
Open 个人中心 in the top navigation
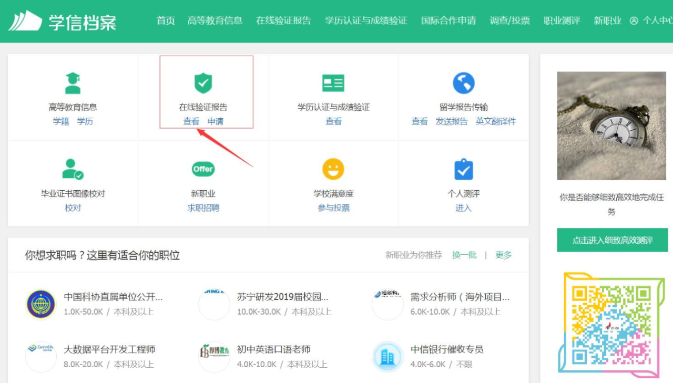pos(652,21)
